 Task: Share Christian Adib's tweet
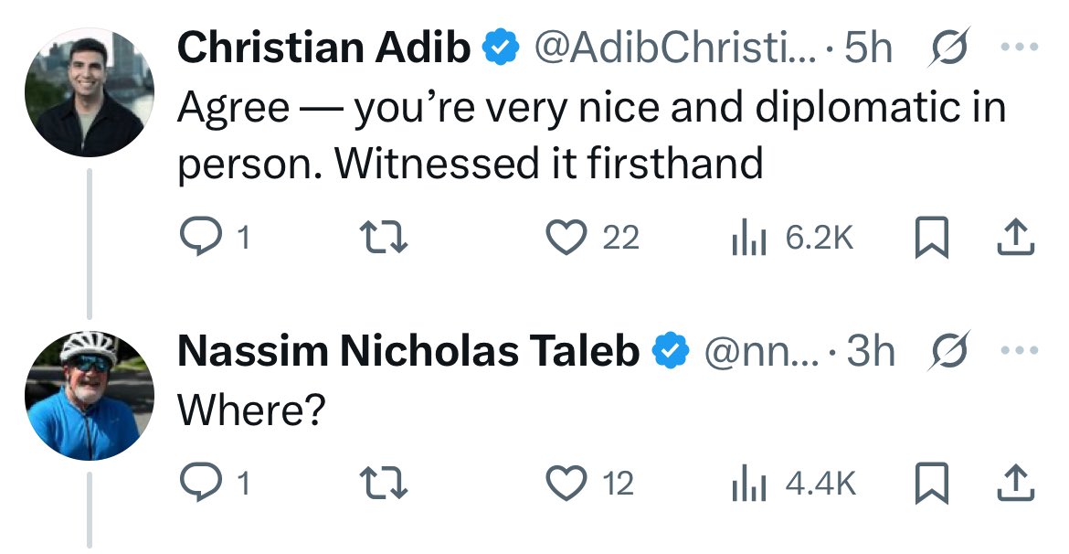[1016, 237]
